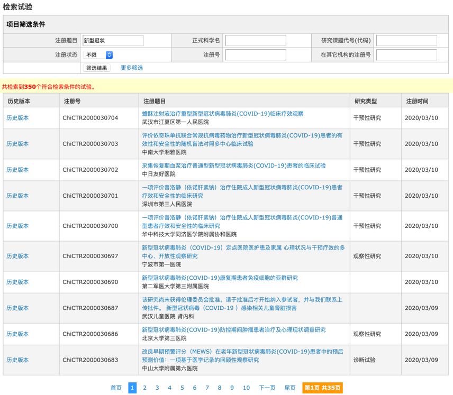Viewport: 453px width, 395px height.
Task: Open 历史版本 for ChiCTR2000030697
Action: coord(17,256)
